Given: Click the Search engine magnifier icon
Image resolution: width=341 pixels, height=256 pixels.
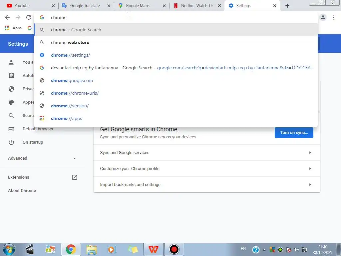Looking at the screenshot, I should click(11, 116).
